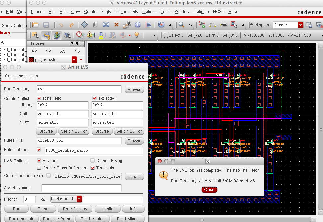Open the Connectivity menu
The image size is (323, 222).
126,11
